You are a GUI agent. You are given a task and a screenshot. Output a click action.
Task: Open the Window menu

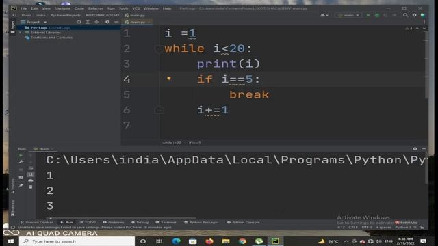(151, 8)
